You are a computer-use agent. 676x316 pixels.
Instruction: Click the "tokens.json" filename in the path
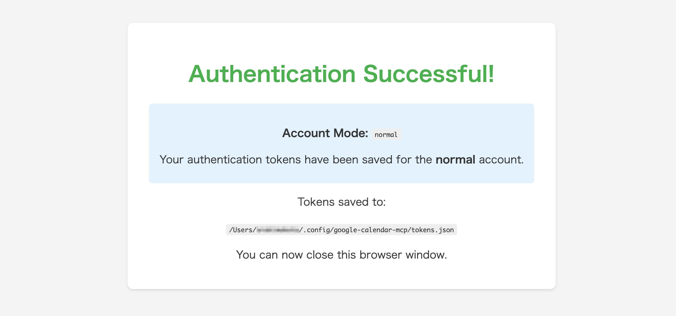pos(433,230)
